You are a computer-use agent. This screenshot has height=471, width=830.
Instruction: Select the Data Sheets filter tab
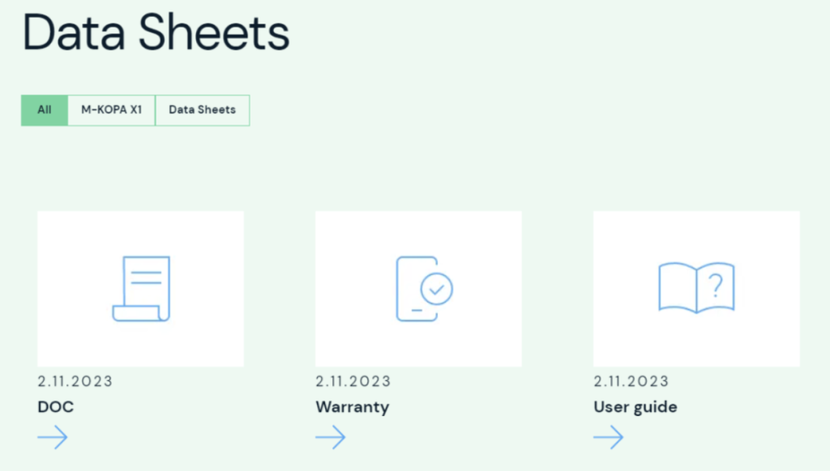[x=202, y=110]
